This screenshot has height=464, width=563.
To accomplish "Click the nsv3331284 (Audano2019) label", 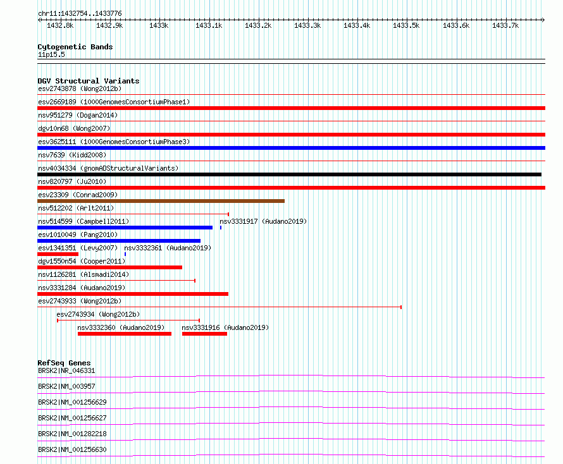I will (82, 288).
